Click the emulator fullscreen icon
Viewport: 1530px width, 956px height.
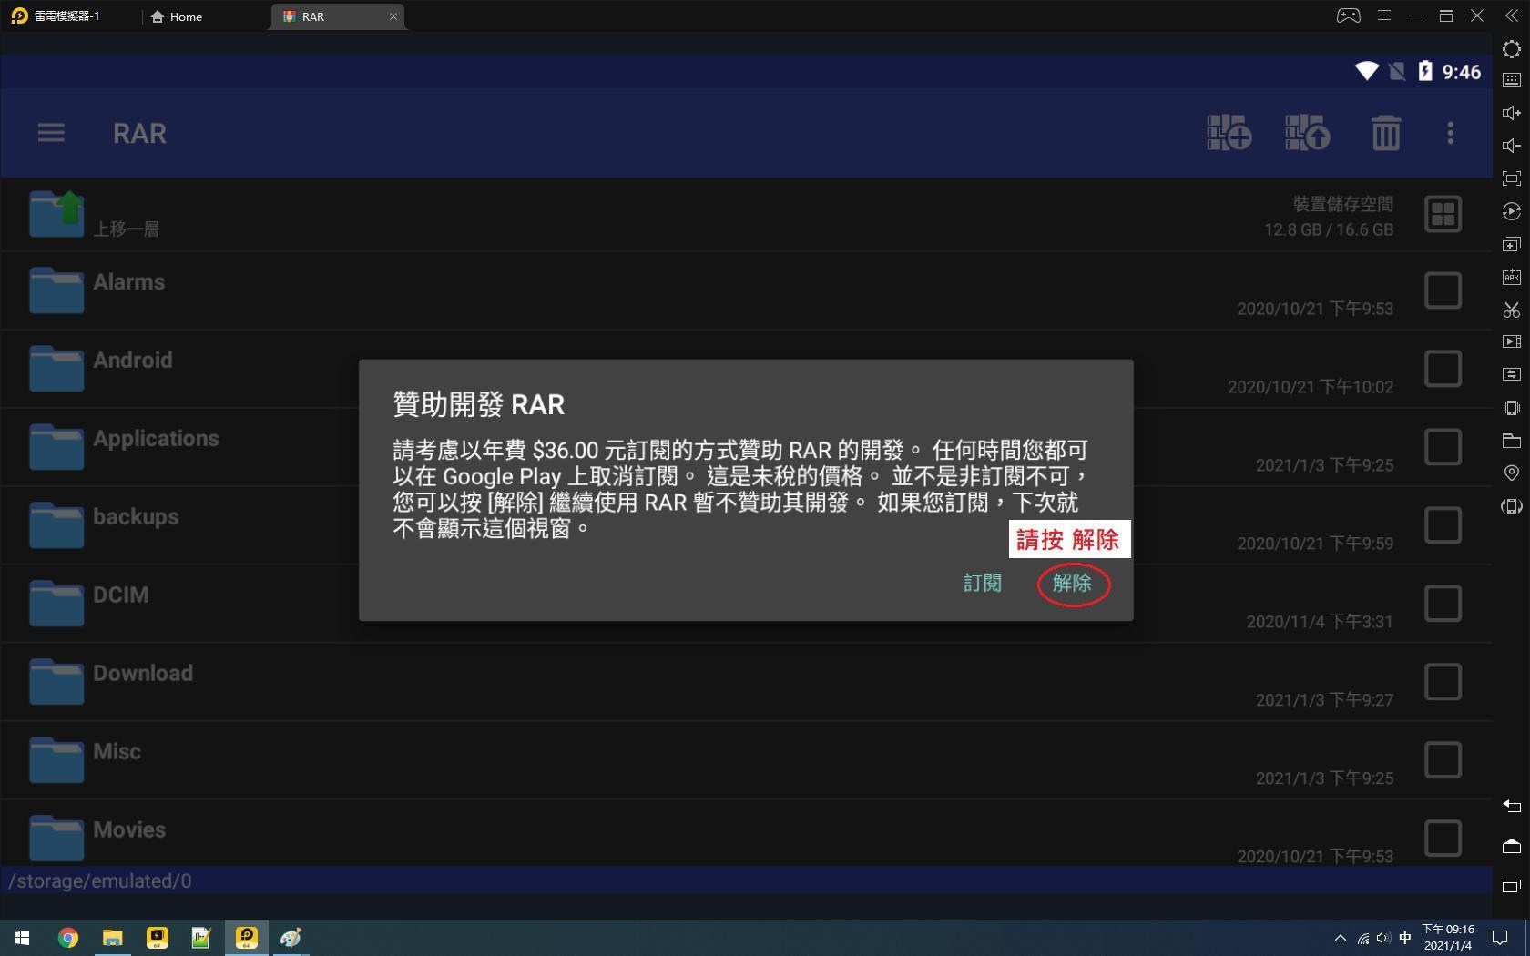(x=1512, y=178)
